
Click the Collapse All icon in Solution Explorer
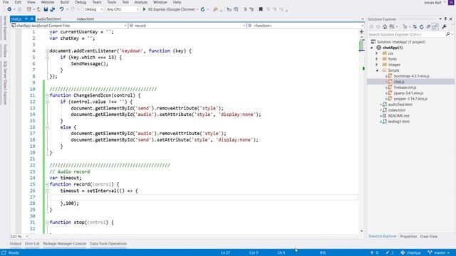click(x=428, y=27)
